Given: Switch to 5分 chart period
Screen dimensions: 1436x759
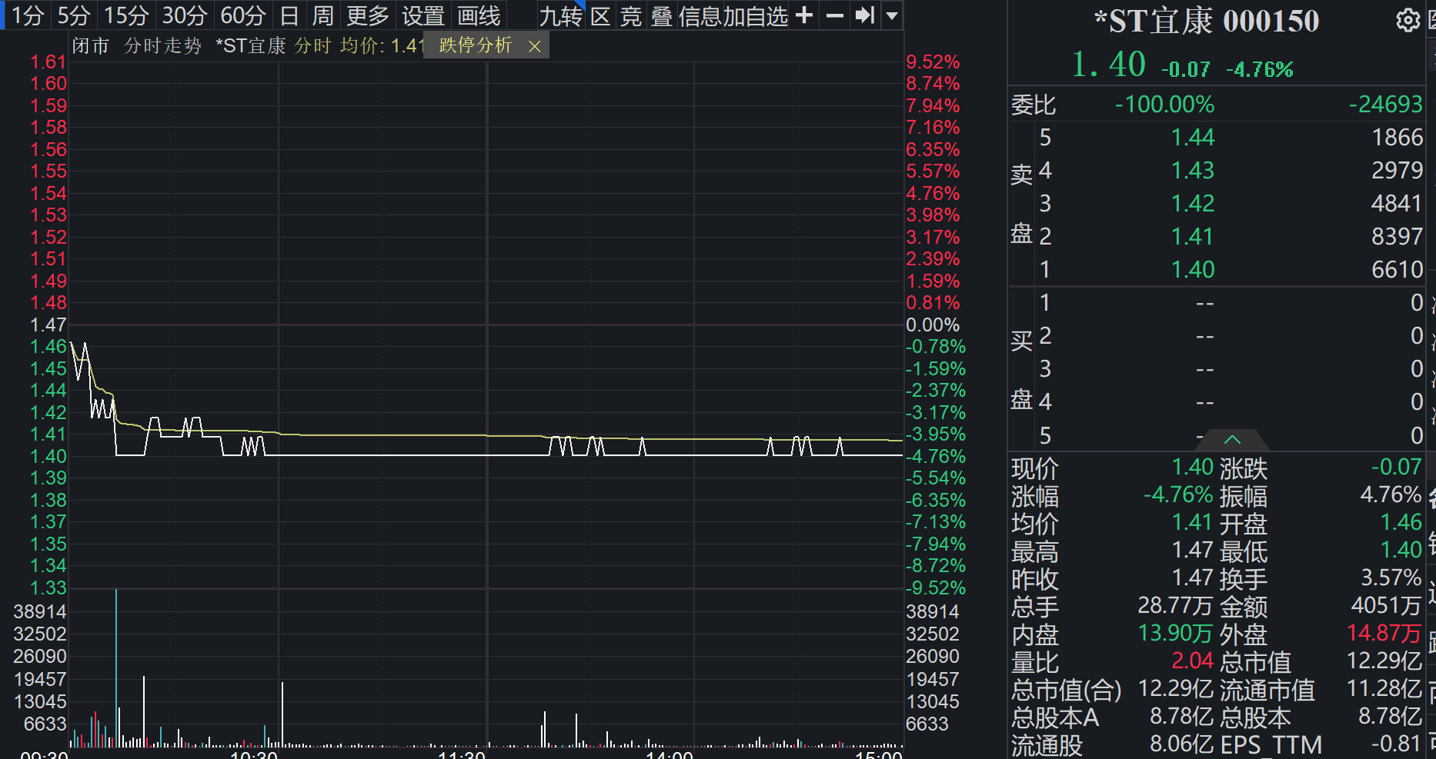Looking at the screenshot, I should [x=74, y=15].
